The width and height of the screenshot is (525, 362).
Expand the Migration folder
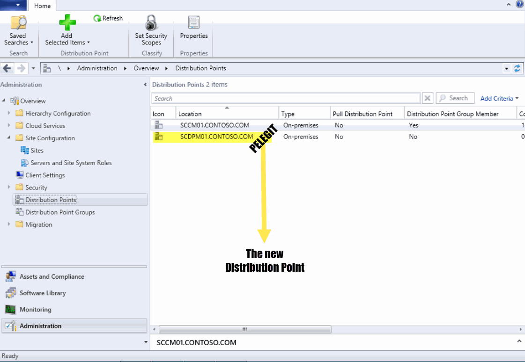(9, 224)
